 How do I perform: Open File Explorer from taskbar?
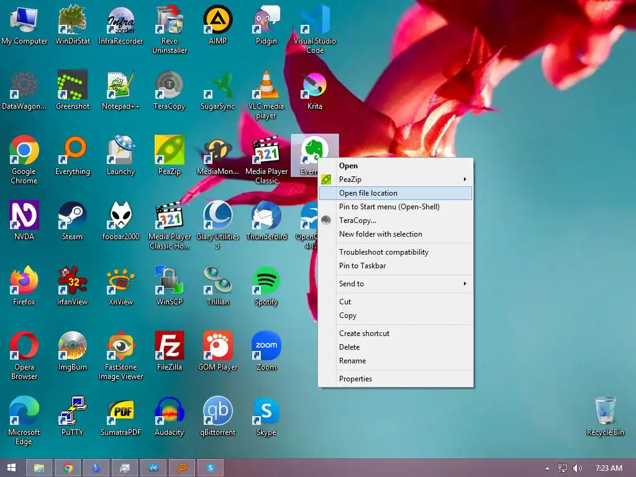point(39,468)
